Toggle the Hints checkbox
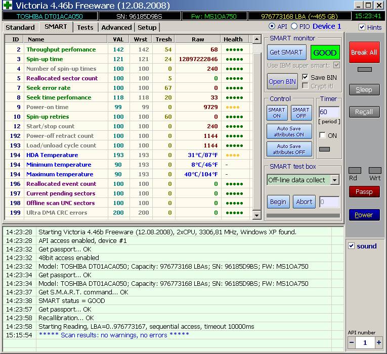 coord(362,27)
